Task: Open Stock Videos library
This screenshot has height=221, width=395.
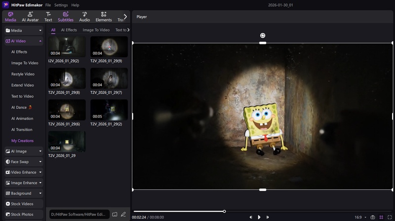Action: pos(24,204)
